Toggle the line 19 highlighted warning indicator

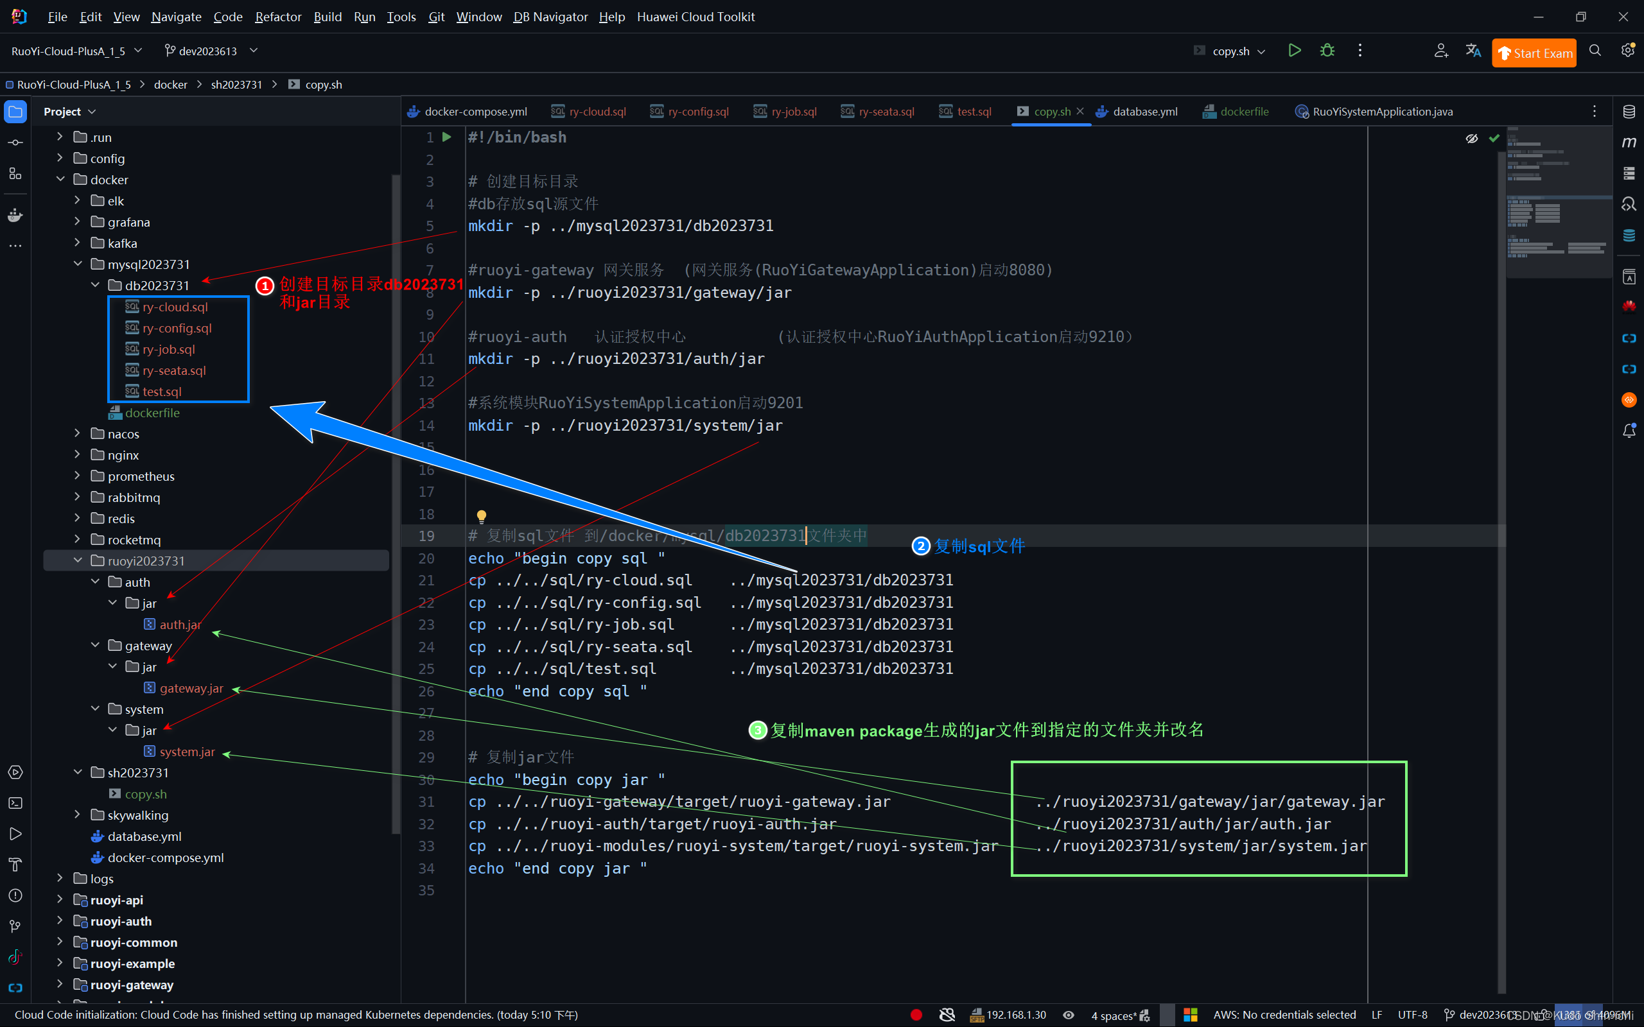[x=480, y=515]
